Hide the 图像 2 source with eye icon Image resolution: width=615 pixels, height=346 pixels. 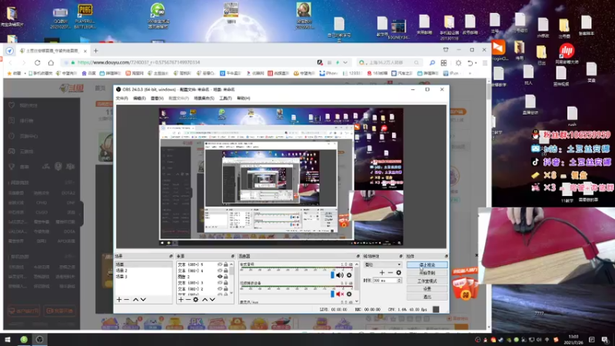pyautogui.click(x=220, y=277)
